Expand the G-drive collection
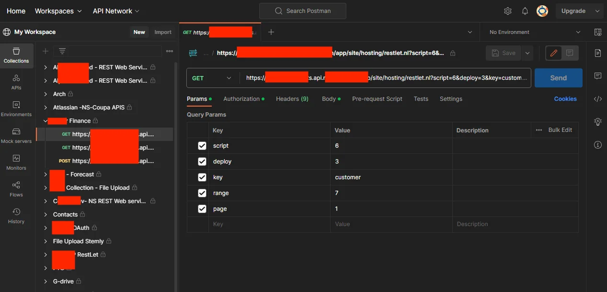607x292 pixels. click(46, 281)
